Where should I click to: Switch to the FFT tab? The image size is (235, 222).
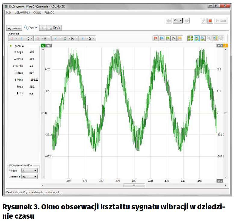pos(43,28)
